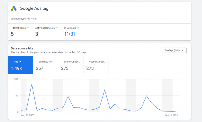The width and height of the screenshot is (202, 122).
Task: Click the 150 y-axis label
Action: (x=16, y=96)
